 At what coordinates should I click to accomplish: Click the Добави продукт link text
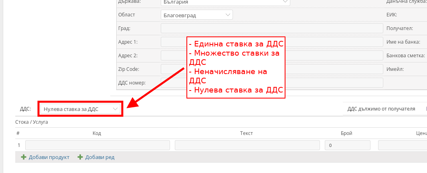49,157
